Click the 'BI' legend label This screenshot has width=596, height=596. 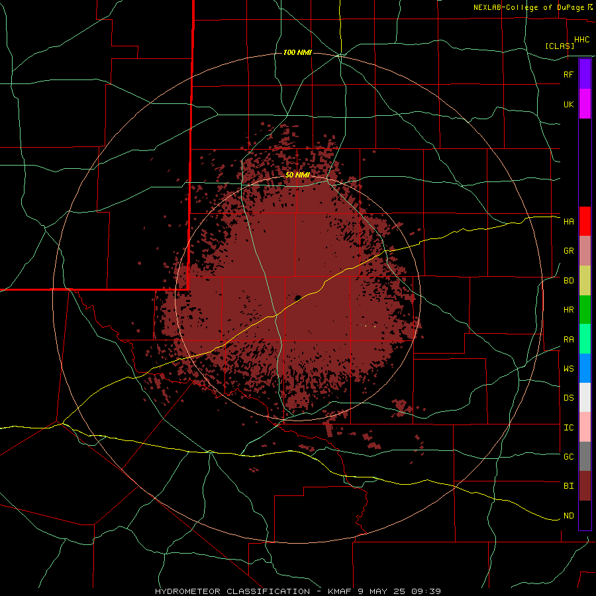tap(568, 486)
